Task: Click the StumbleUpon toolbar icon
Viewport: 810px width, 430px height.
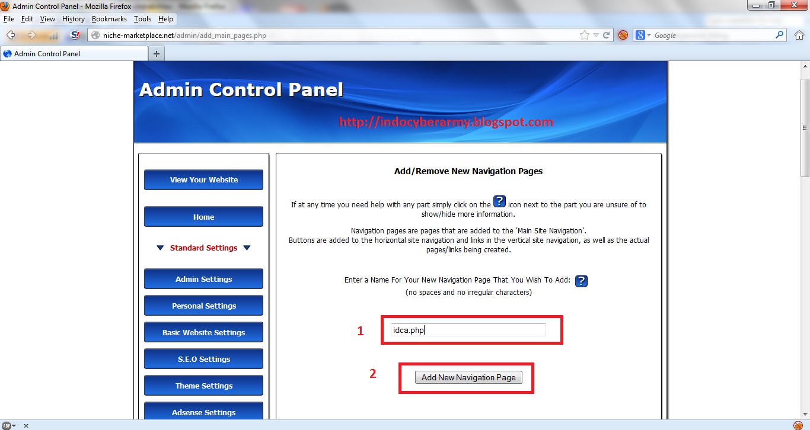Action: coord(75,34)
